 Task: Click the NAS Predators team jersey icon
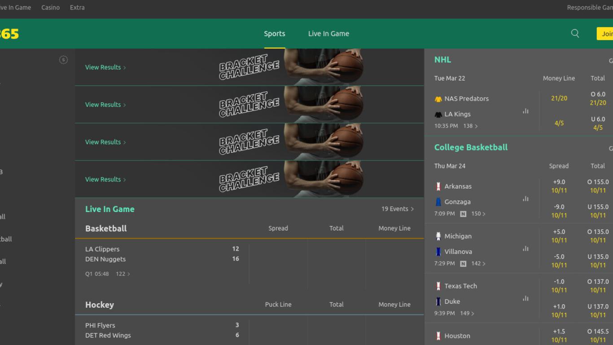[x=438, y=99]
